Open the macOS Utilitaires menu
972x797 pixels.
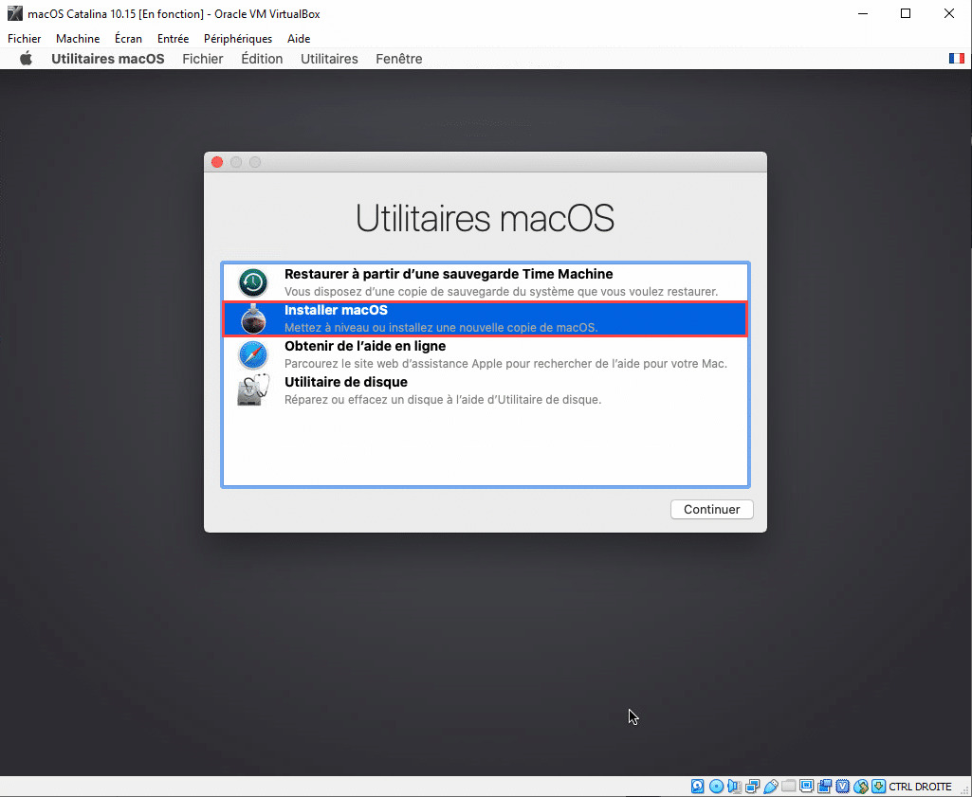click(x=329, y=59)
